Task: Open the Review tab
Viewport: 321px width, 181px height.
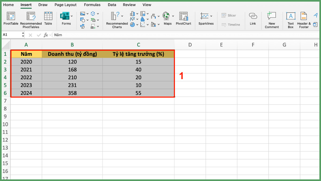Action: coord(129,5)
